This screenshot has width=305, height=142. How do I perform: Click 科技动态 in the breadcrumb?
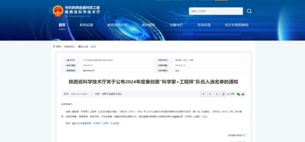[69, 46]
